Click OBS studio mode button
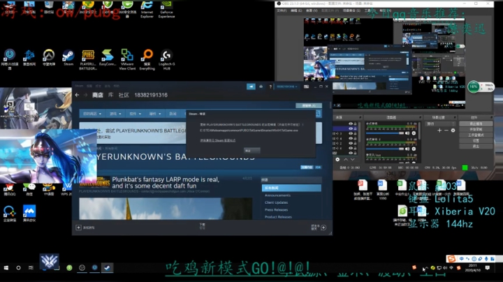 (476, 135)
